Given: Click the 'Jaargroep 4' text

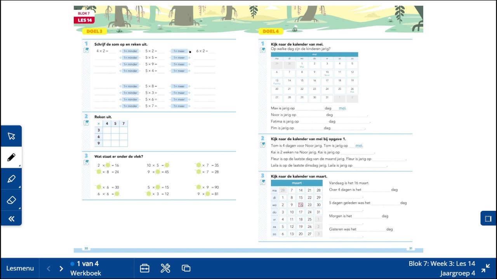Looking at the screenshot, I should [457, 273].
